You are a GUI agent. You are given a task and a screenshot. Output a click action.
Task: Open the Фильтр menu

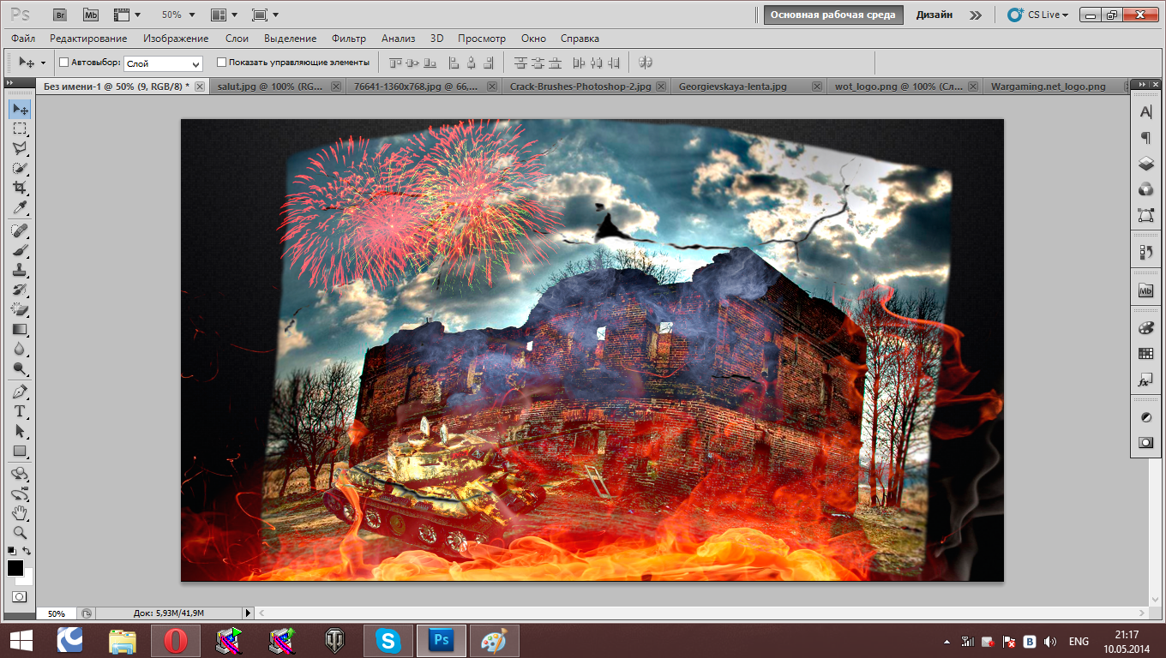coord(348,39)
